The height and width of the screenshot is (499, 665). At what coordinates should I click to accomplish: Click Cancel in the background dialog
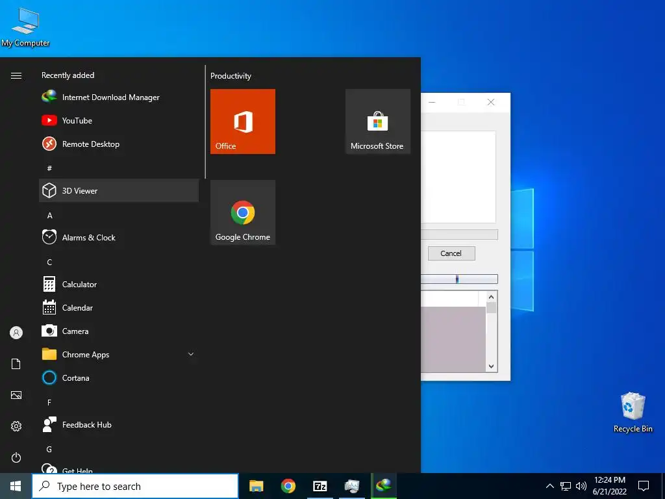[451, 253]
